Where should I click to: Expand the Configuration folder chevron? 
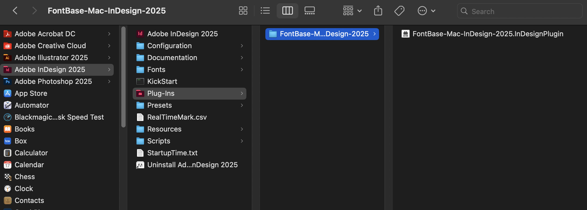tap(242, 46)
